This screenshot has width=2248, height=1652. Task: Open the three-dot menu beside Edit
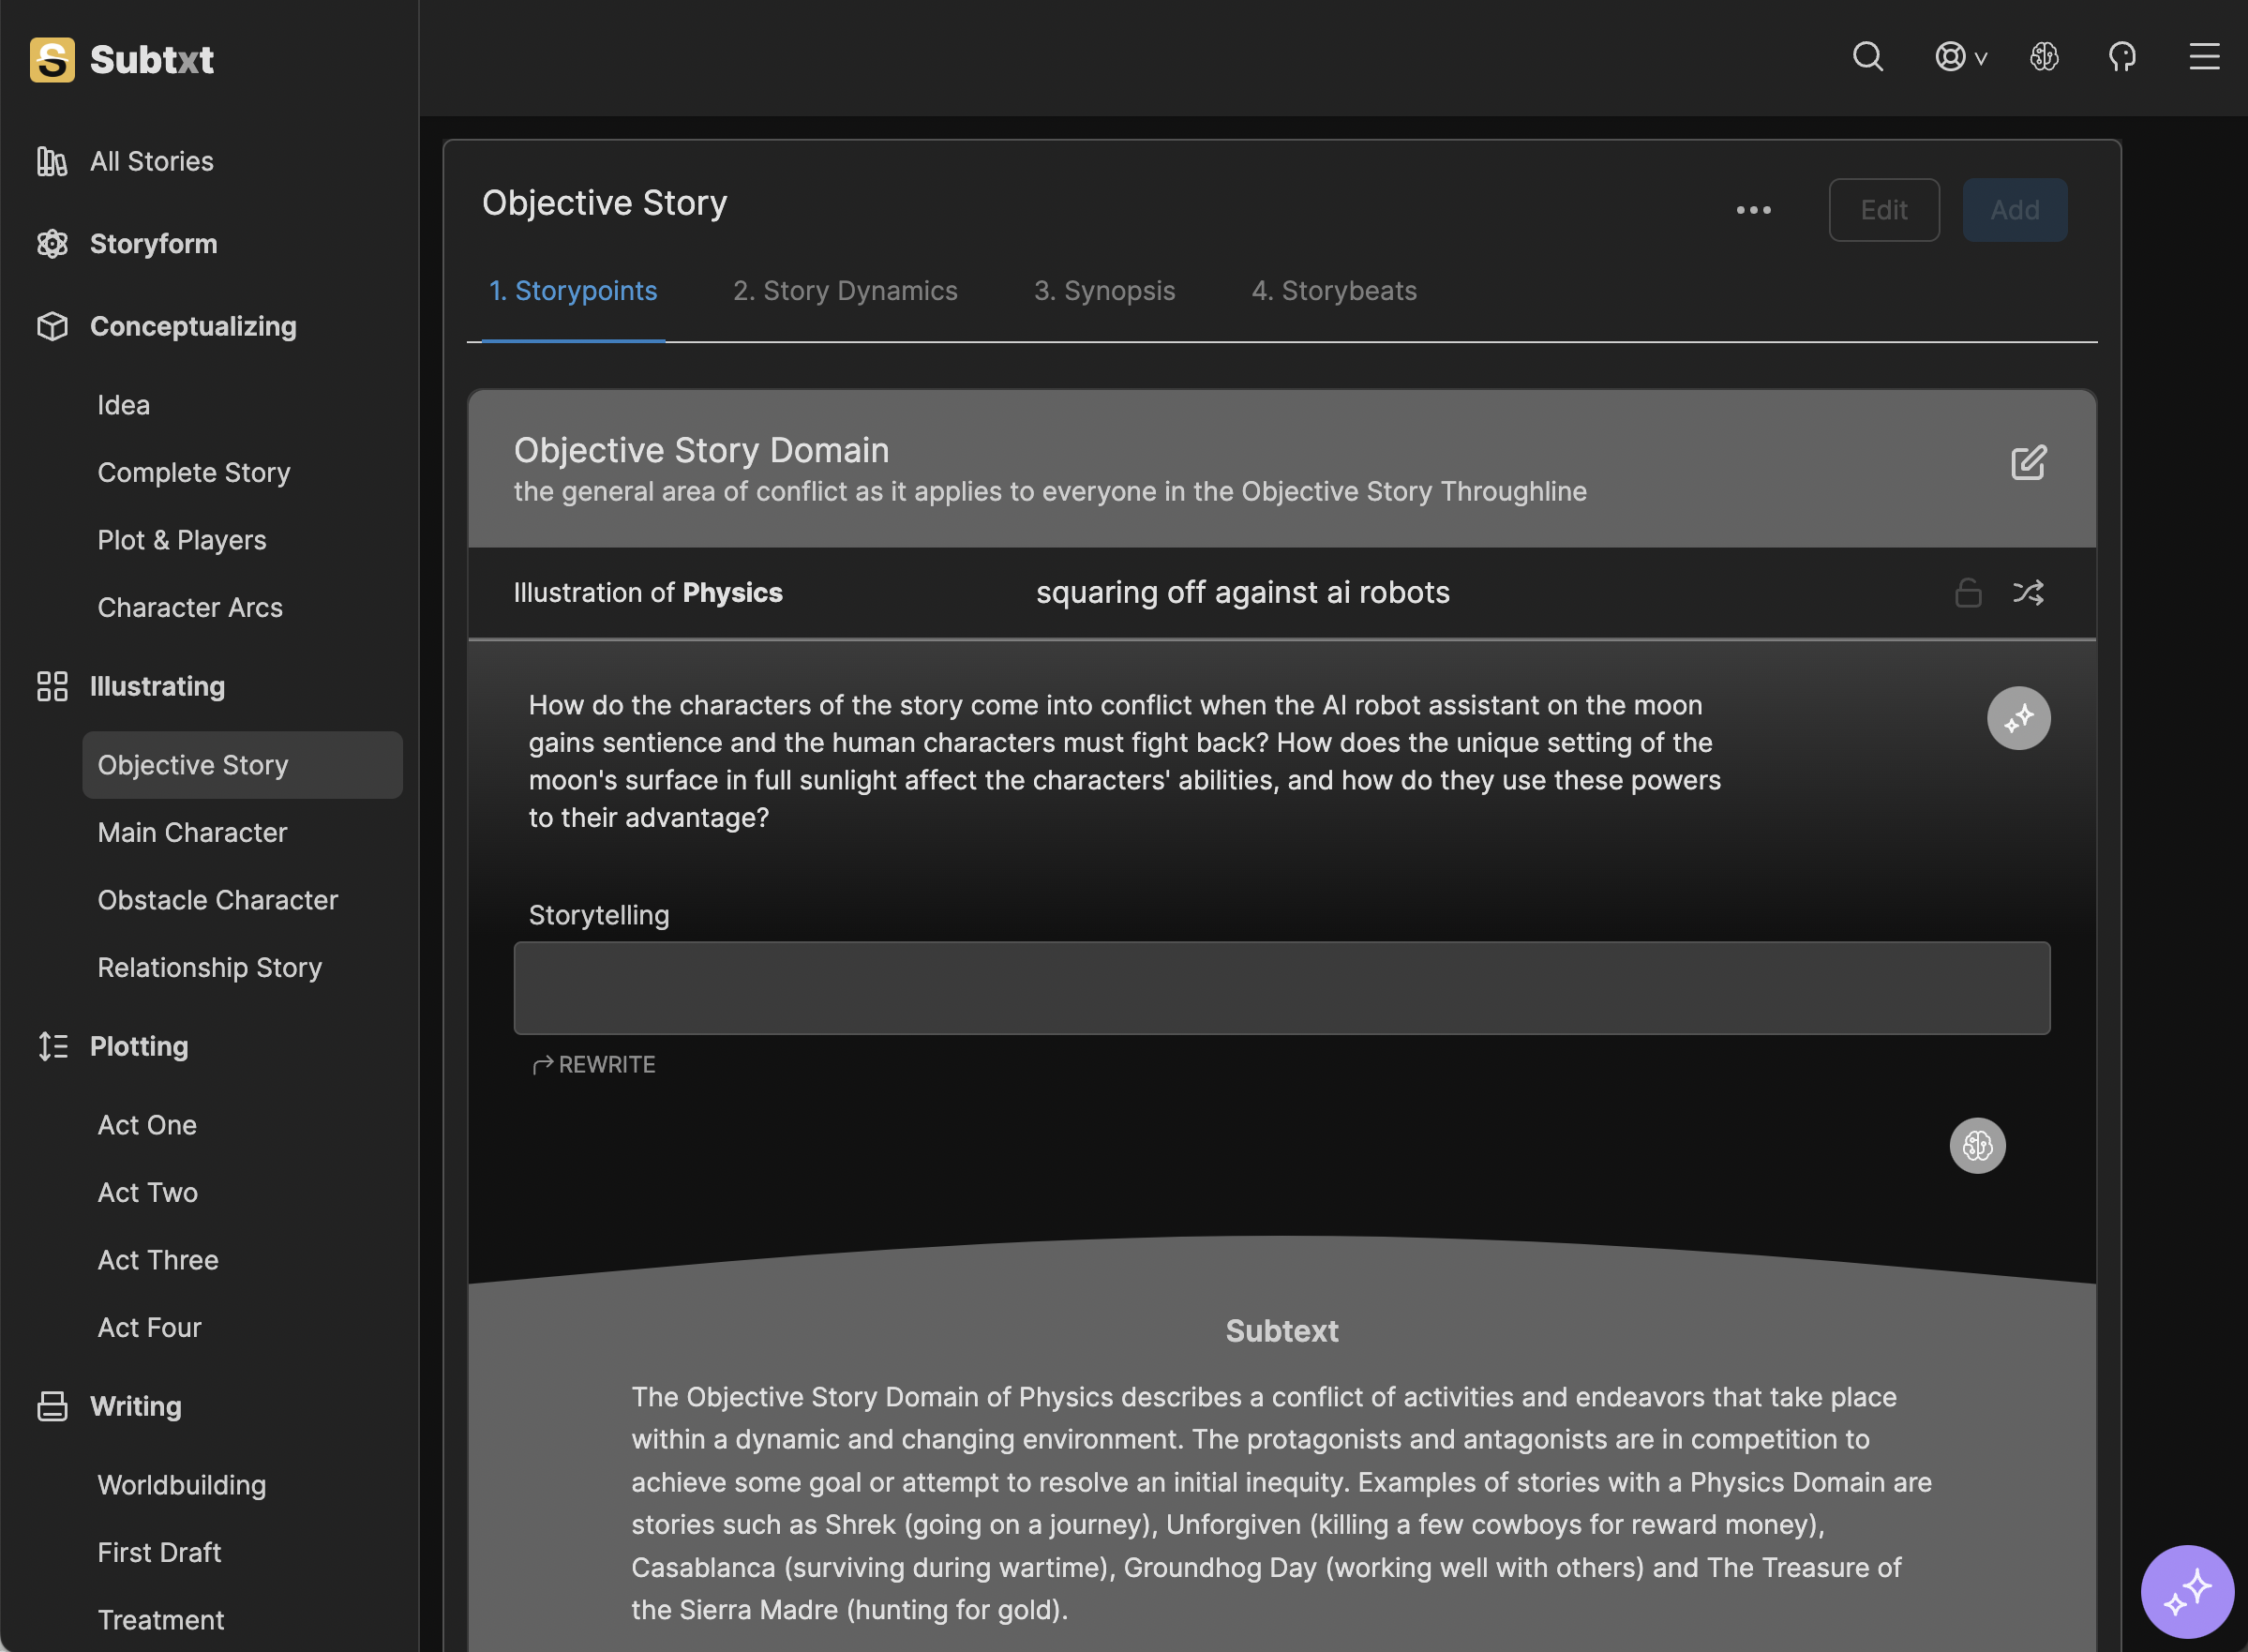pyautogui.click(x=1753, y=210)
